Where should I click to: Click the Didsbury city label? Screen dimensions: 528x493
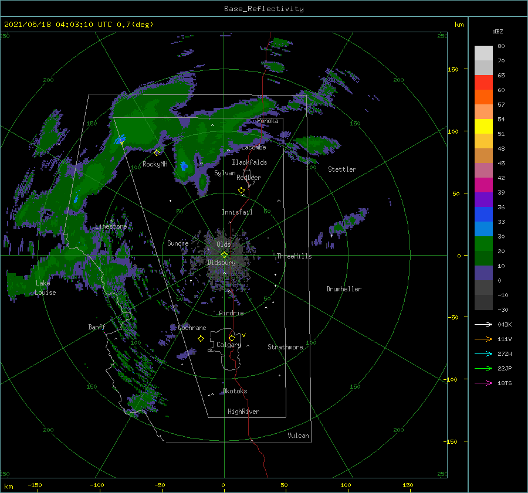(221, 263)
